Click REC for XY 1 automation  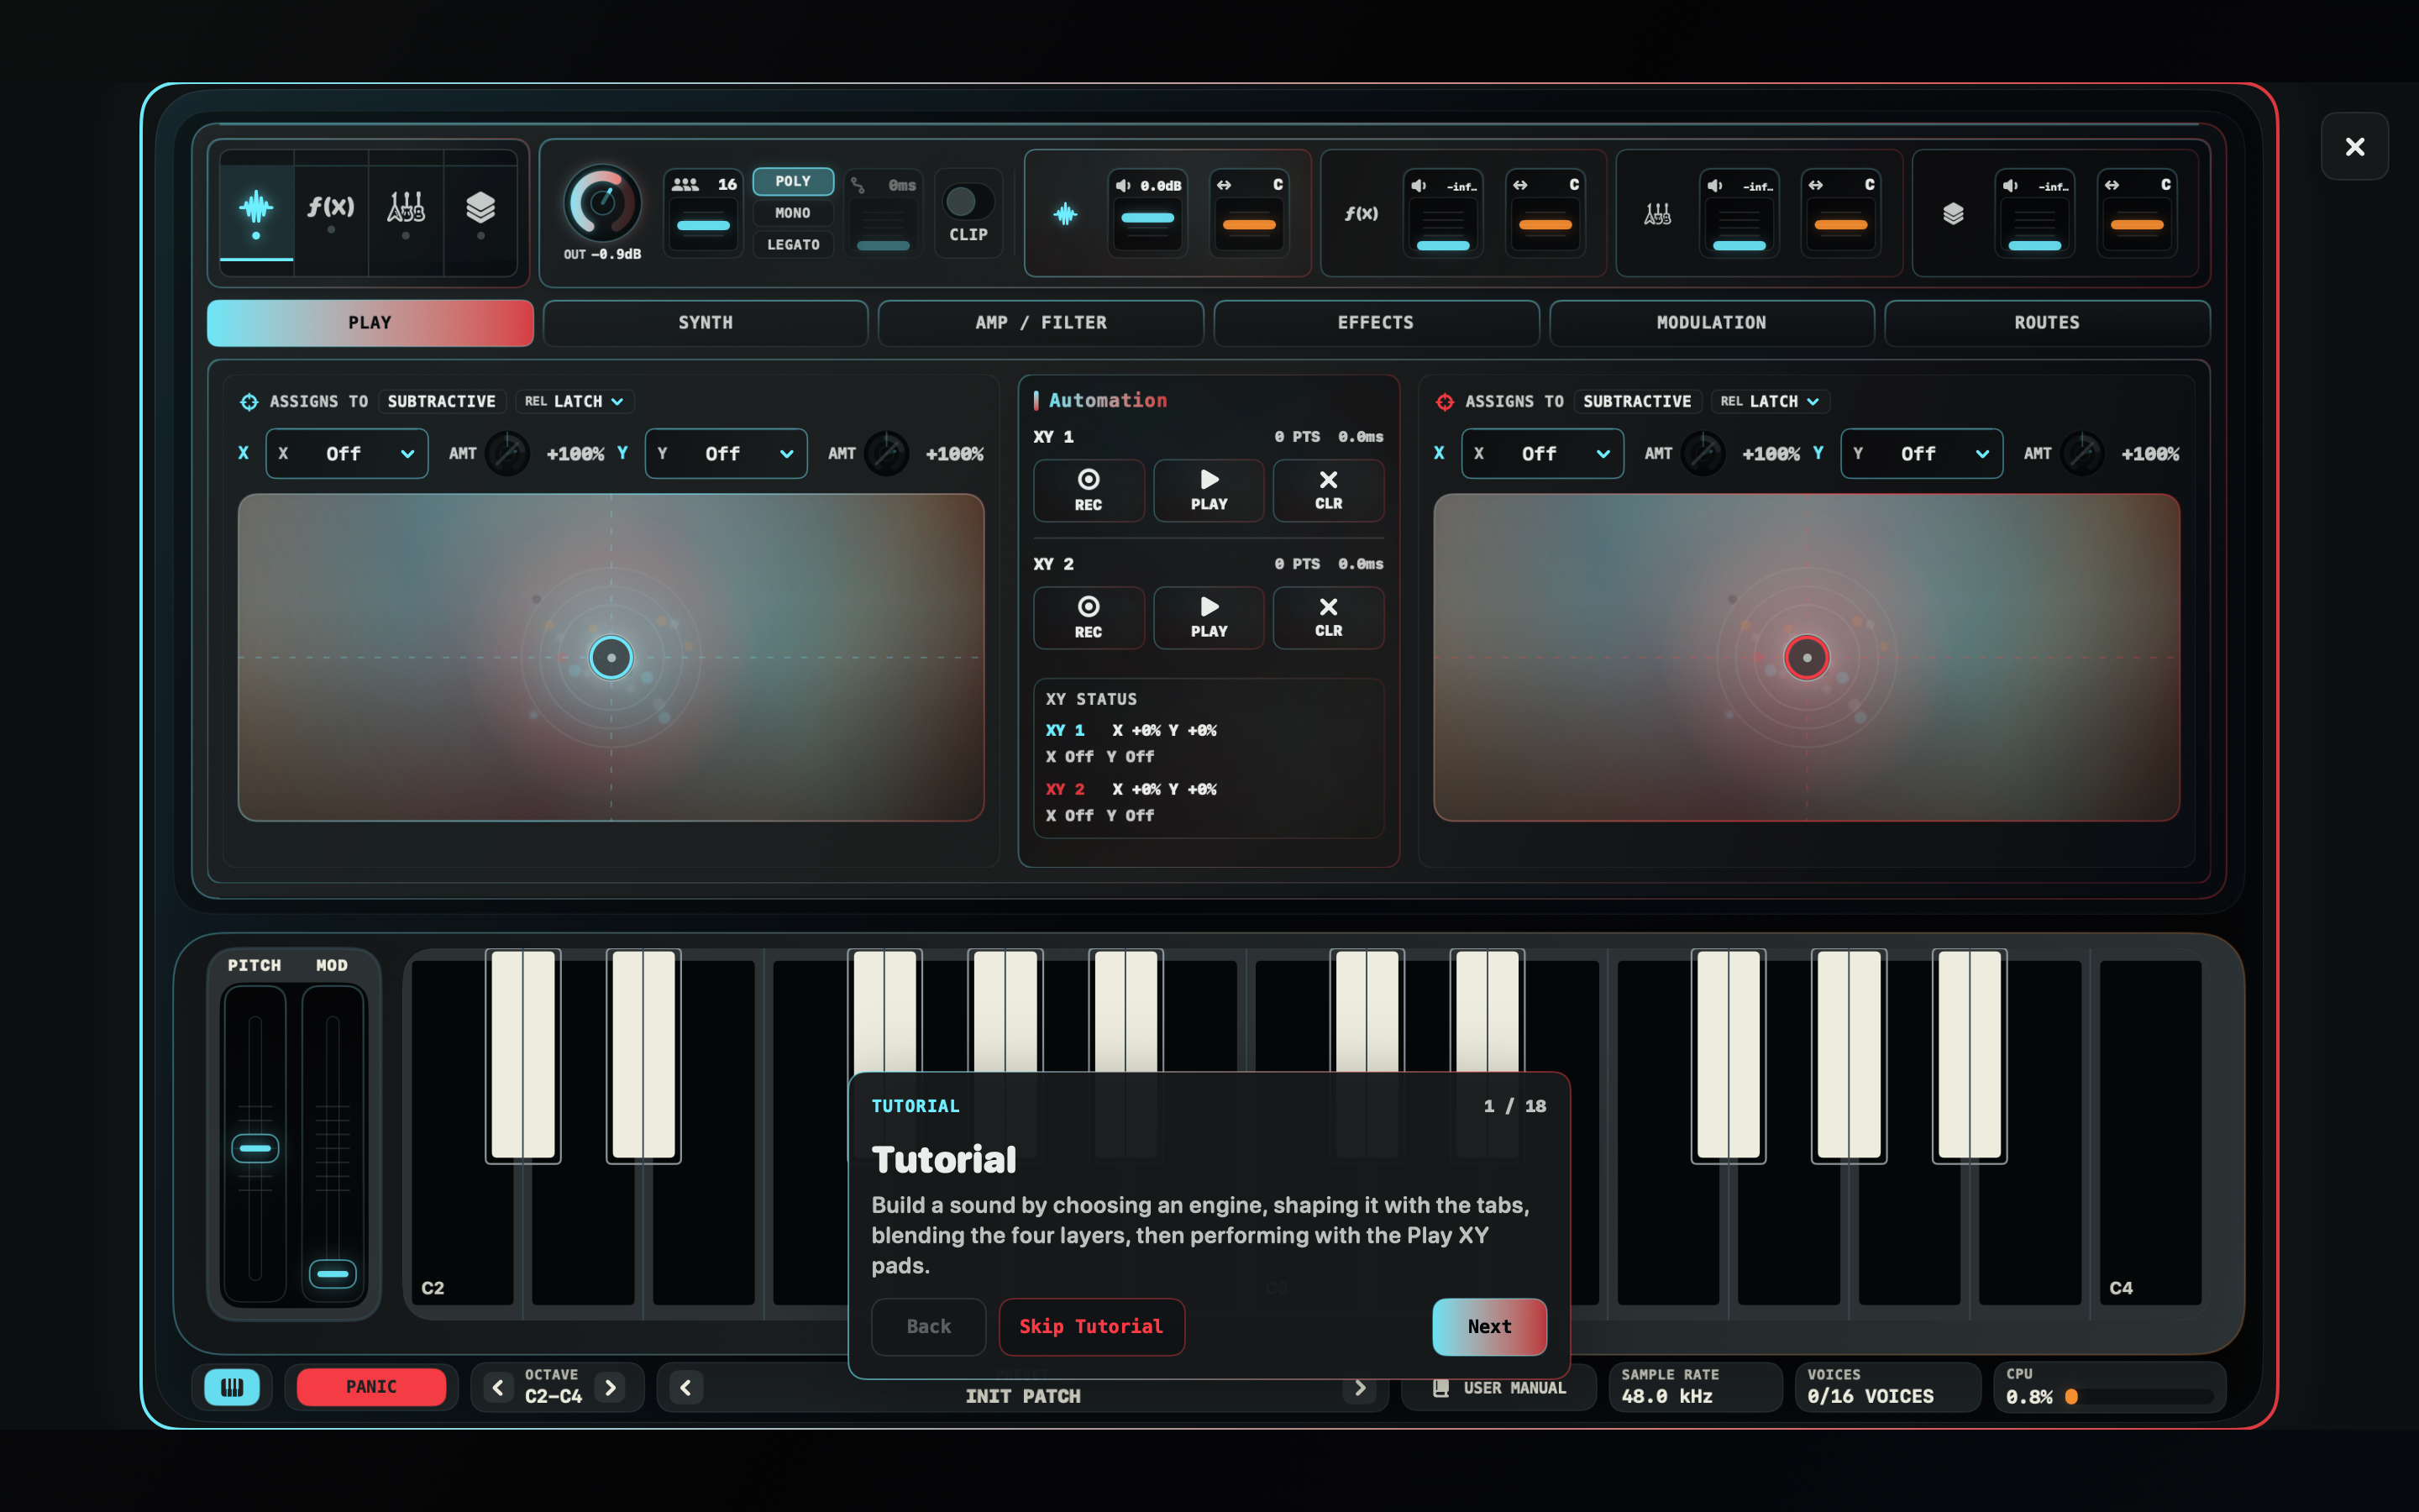(x=1089, y=491)
